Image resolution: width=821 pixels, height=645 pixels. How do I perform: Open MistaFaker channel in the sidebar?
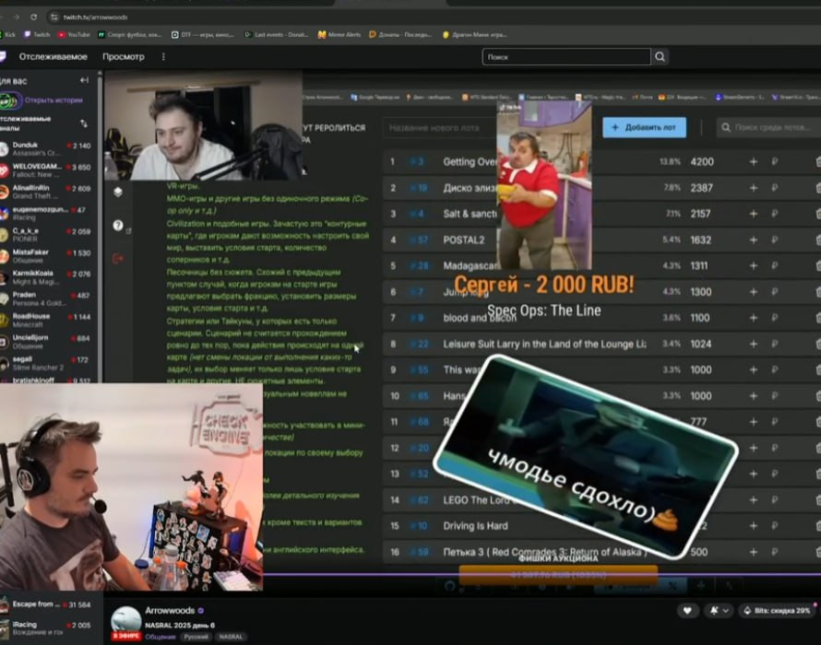46,256
